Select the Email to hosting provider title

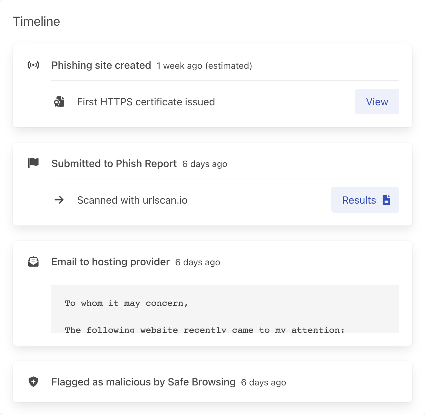(110, 262)
